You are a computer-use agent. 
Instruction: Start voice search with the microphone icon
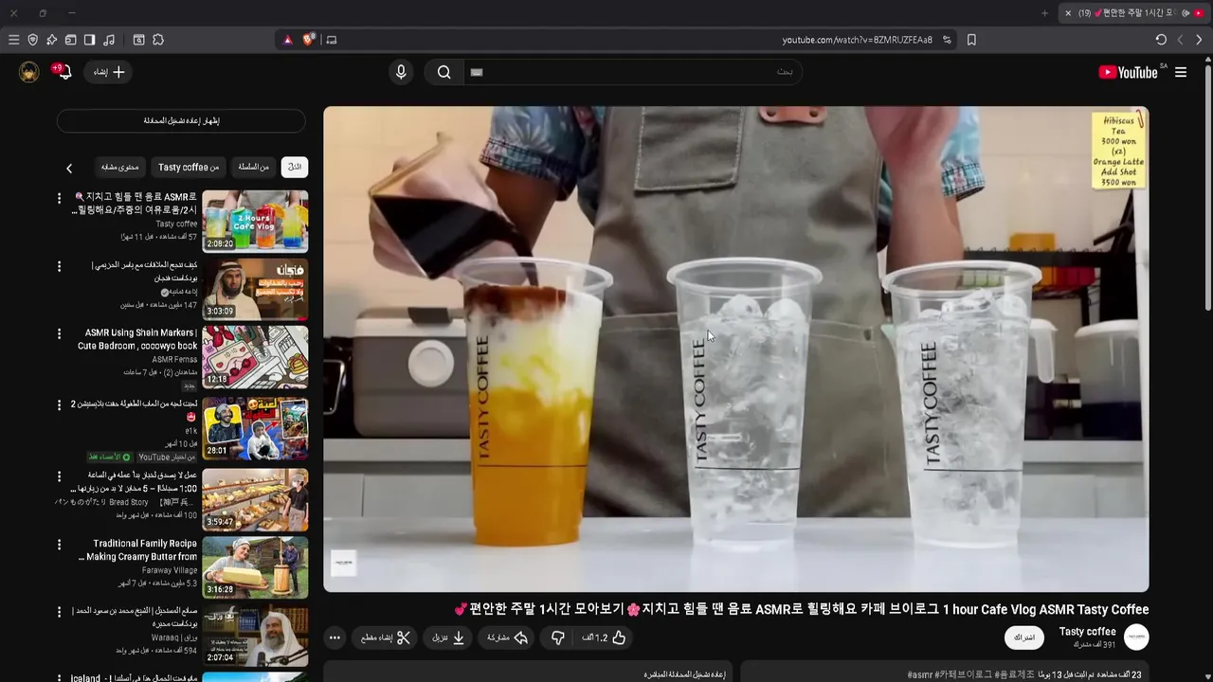click(x=401, y=72)
